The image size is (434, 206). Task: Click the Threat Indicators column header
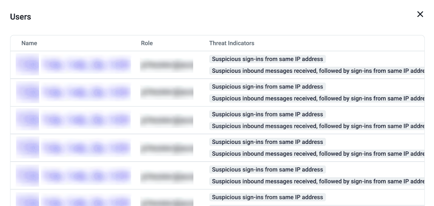coord(232,43)
